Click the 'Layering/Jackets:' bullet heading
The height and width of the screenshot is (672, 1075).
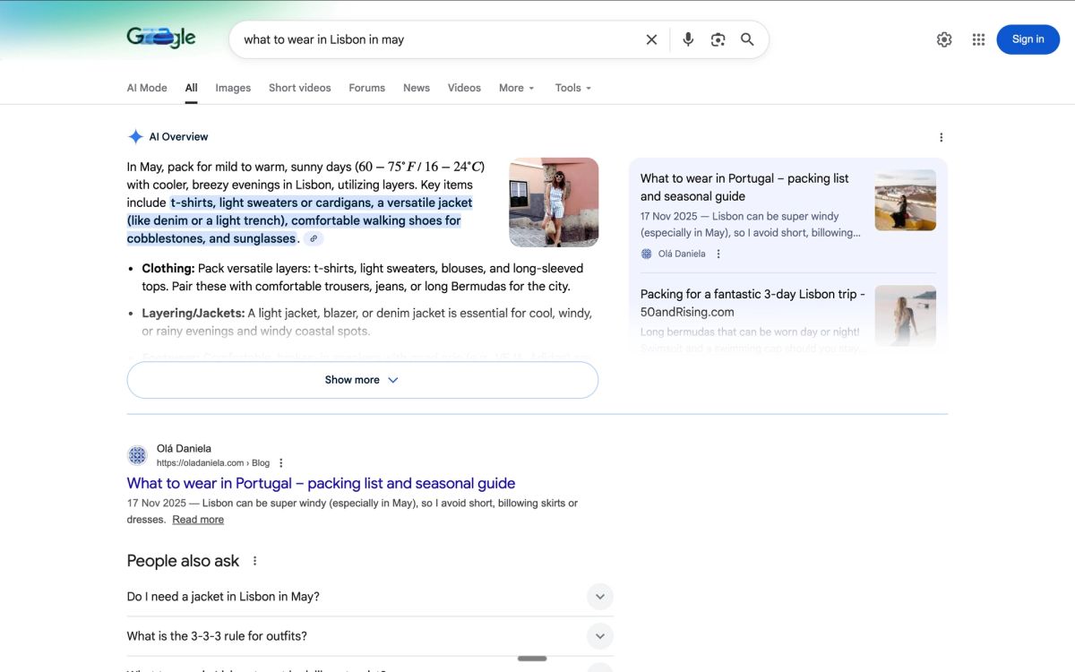(193, 313)
